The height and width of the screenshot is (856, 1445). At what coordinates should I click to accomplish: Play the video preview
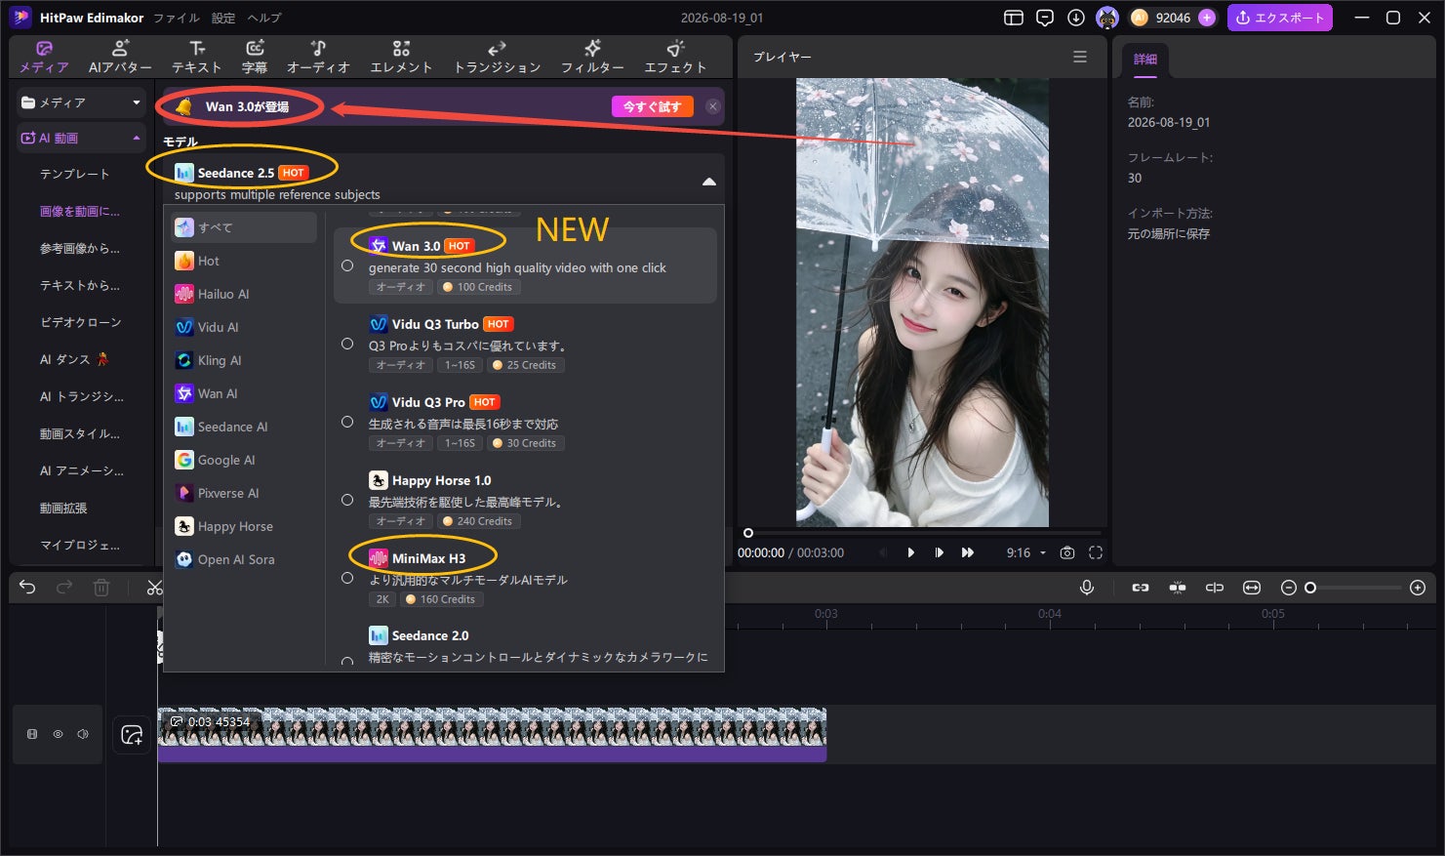coord(911,552)
